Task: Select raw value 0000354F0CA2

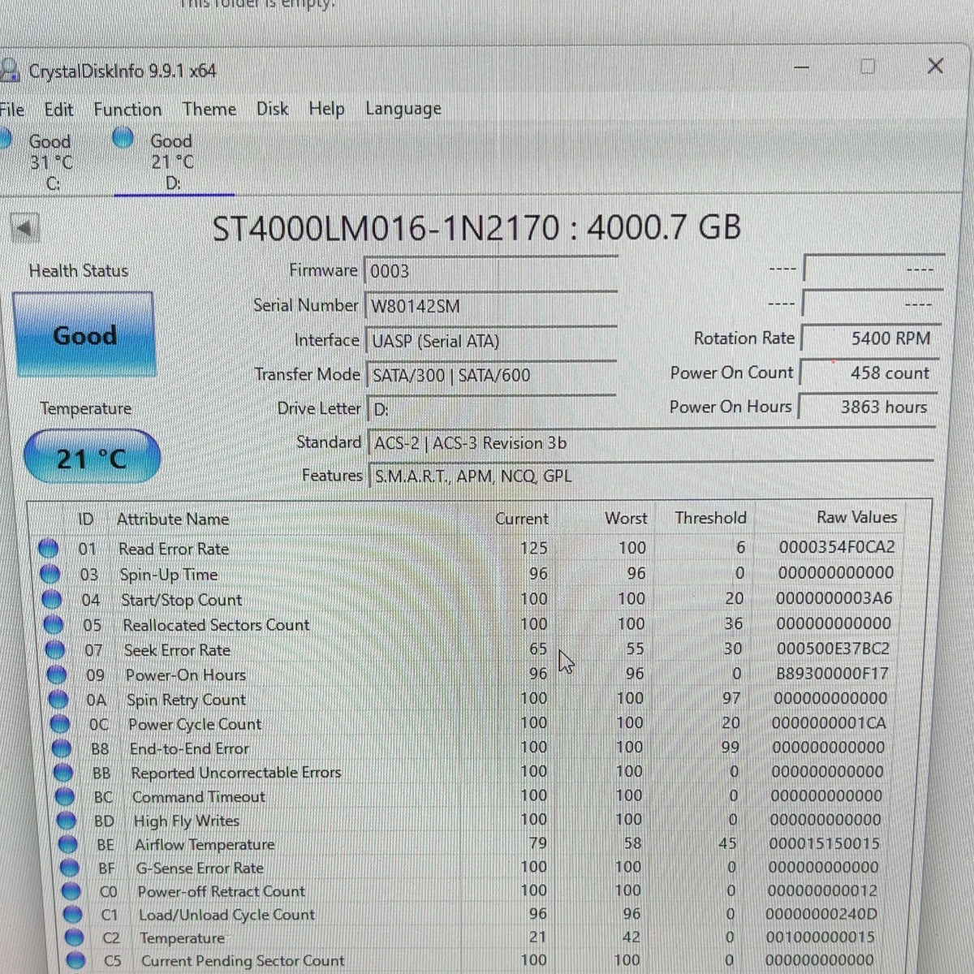Action: pos(837,547)
